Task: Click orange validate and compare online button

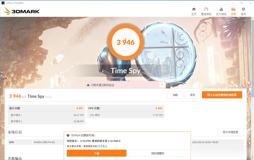Action: 222,95
